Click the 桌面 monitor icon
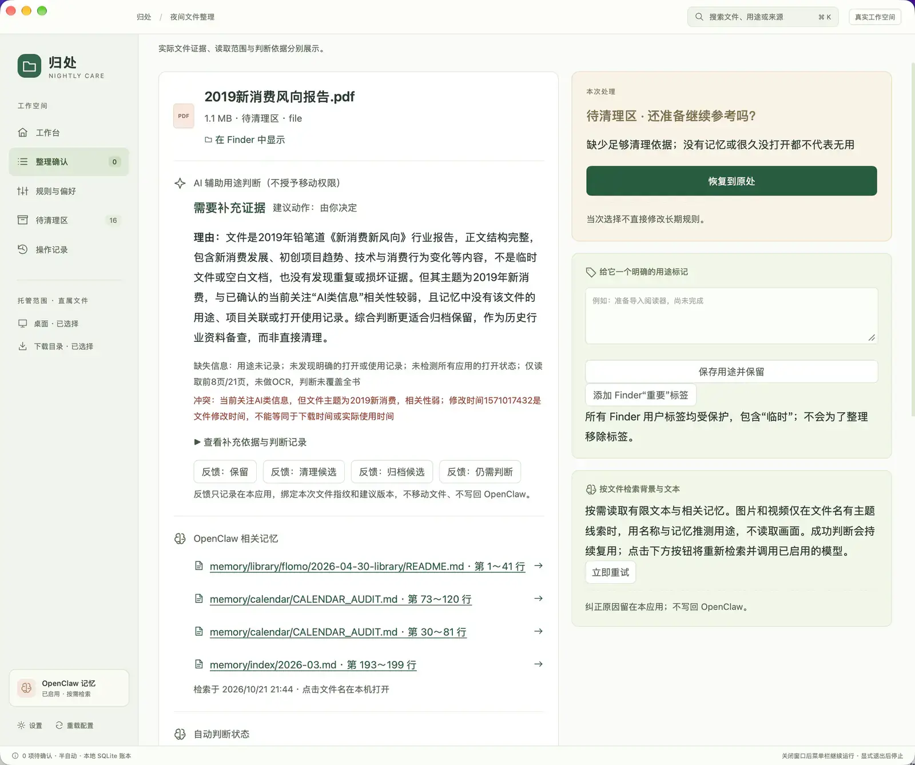Viewport: 915px width, 765px height. point(23,324)
